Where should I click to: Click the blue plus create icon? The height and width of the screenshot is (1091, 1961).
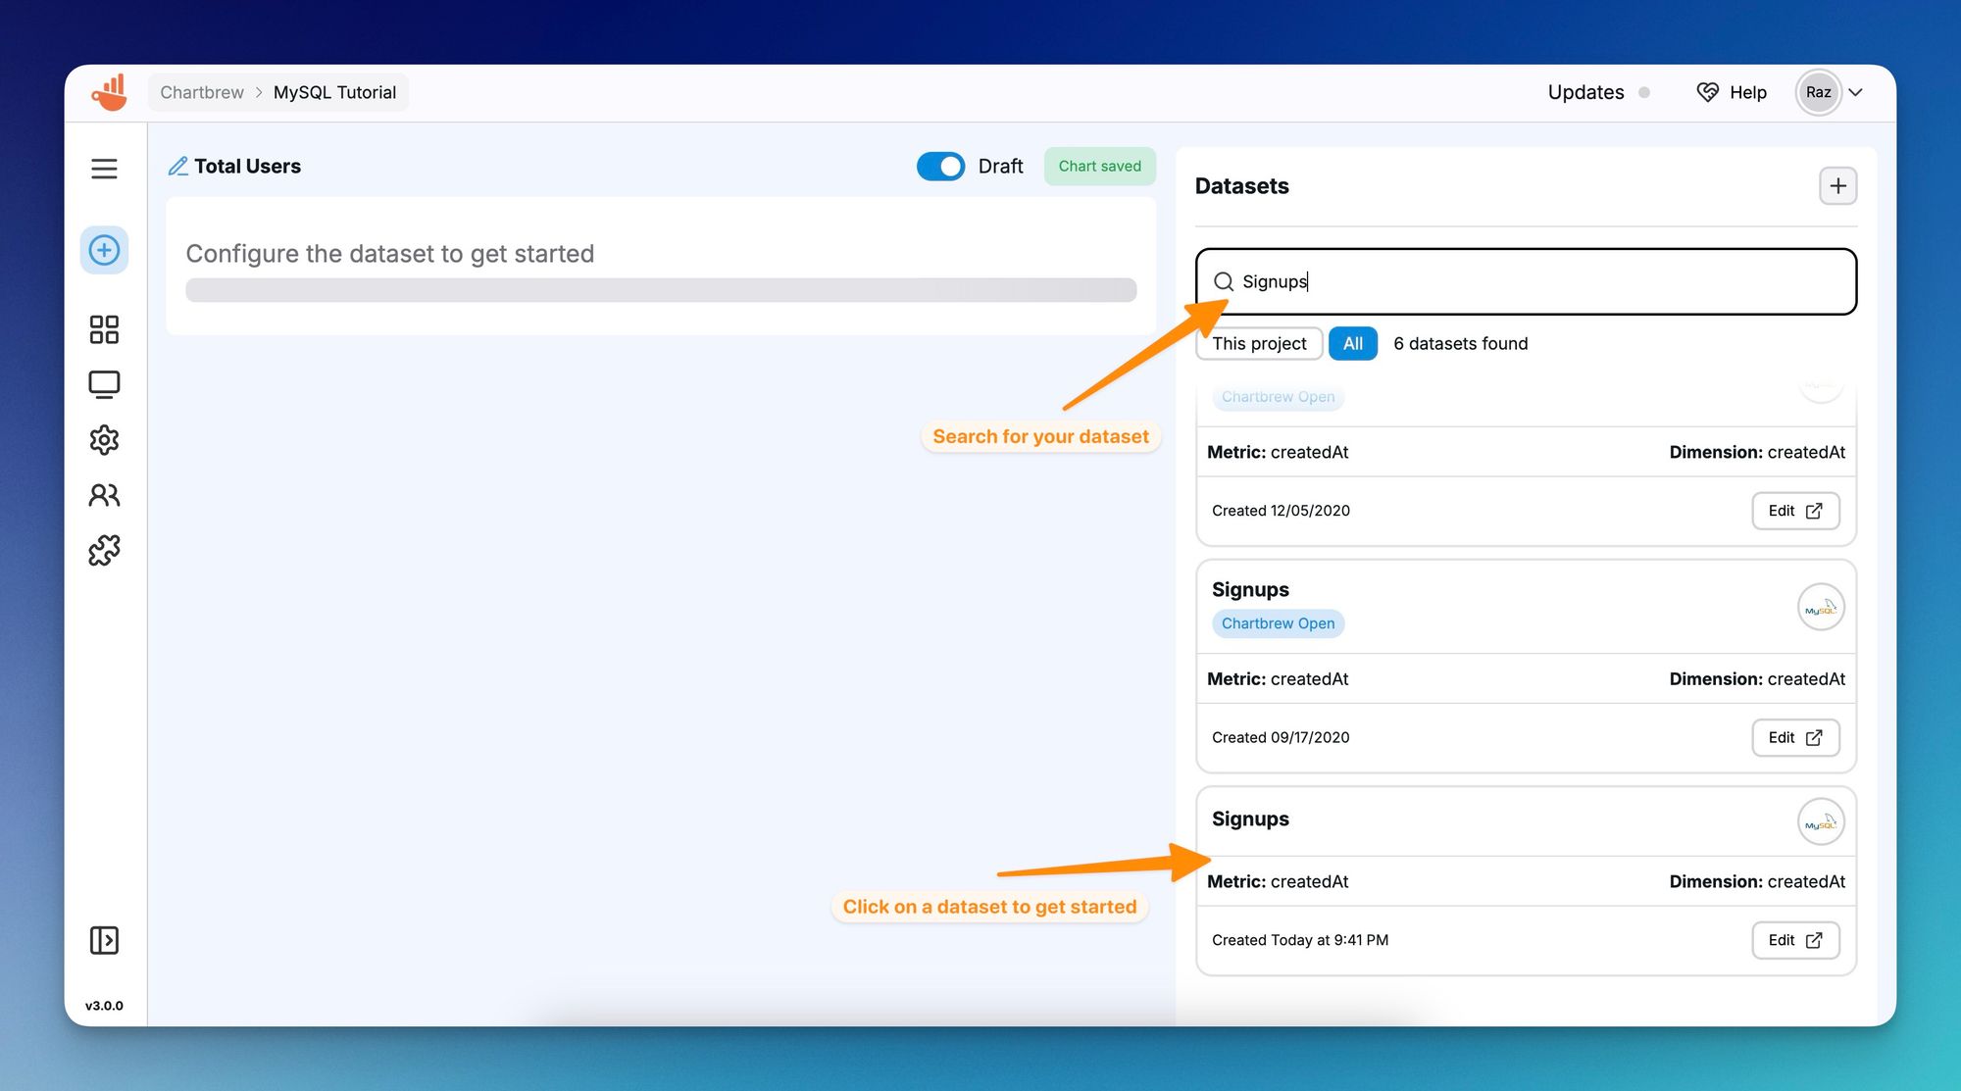(104, 250)
